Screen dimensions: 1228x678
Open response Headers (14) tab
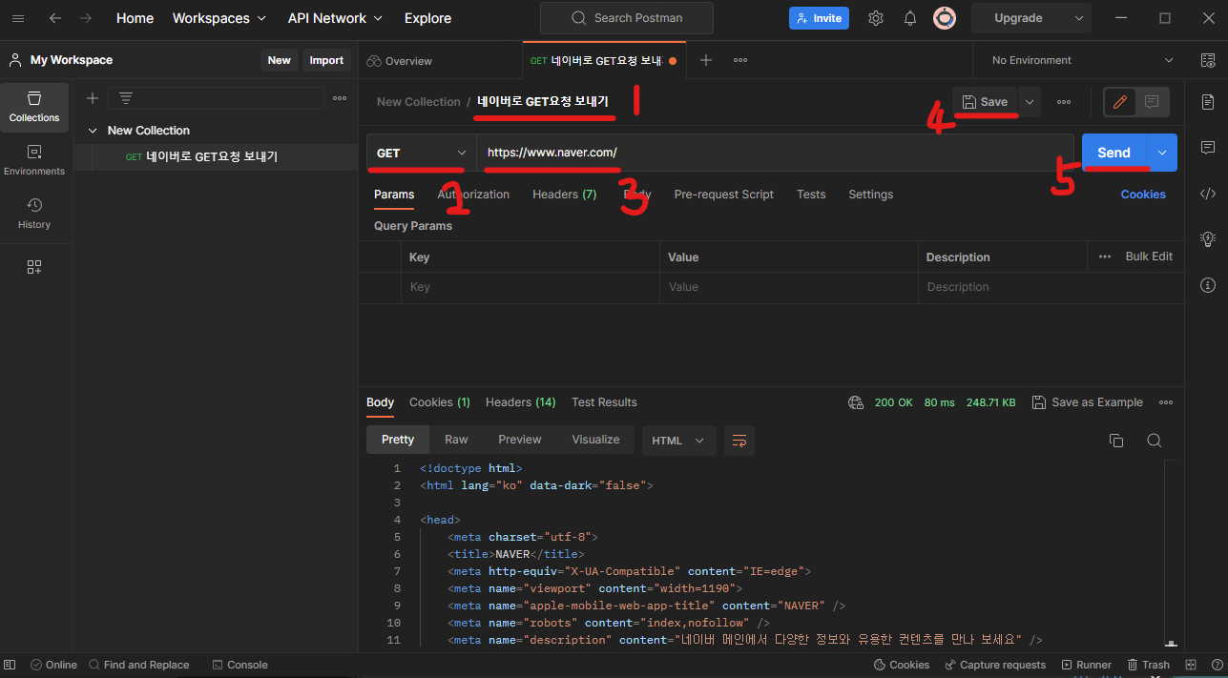[521, 402]
